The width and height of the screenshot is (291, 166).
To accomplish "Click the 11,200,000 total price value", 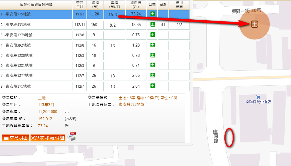I will [48, 112].
